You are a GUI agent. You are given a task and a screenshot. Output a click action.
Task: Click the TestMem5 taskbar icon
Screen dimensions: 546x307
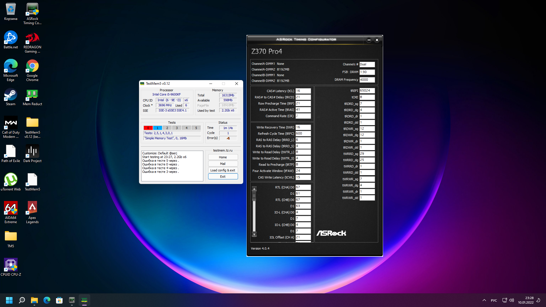tap(84, 300)
